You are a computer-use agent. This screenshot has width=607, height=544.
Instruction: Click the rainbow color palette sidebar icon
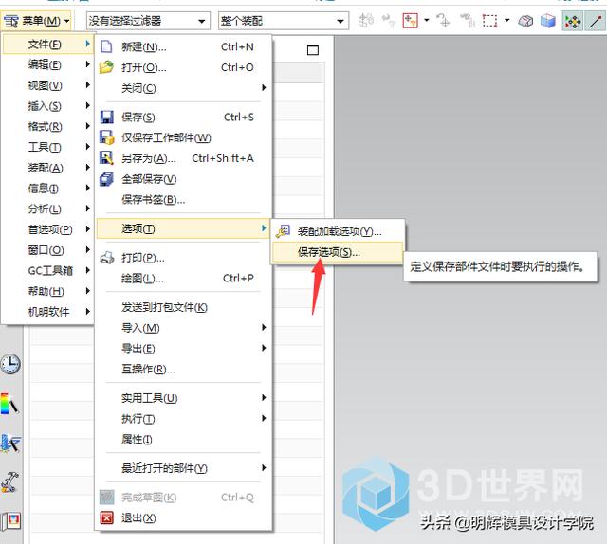tap(9, 404)
